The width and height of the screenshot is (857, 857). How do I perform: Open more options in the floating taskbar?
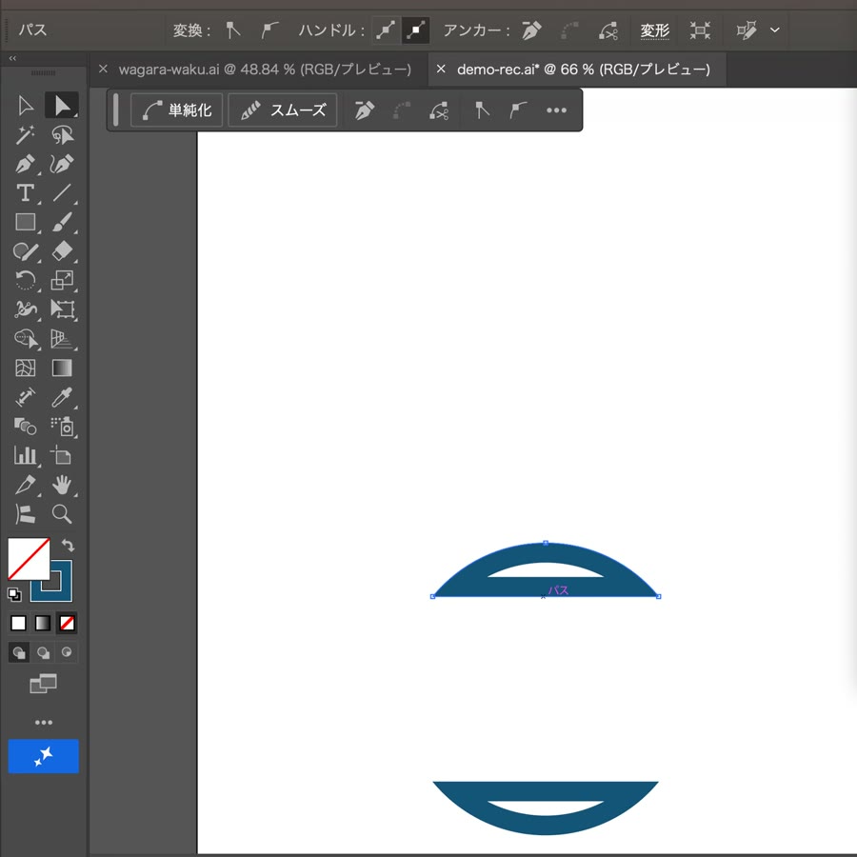click(x=556, y=110)
